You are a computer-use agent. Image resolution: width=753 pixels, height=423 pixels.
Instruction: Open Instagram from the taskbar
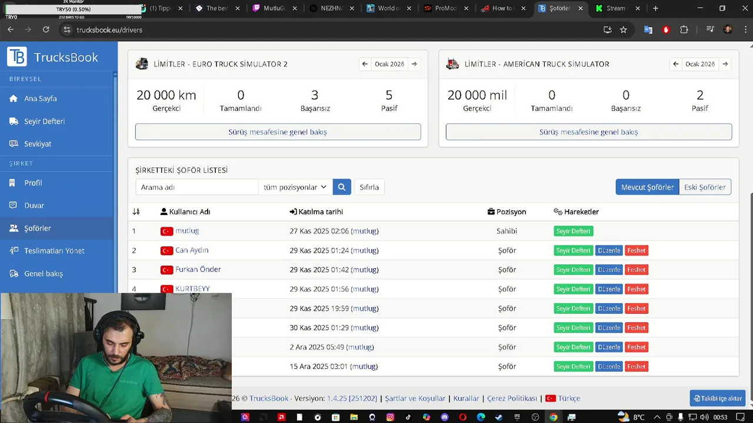pos(390,417)
